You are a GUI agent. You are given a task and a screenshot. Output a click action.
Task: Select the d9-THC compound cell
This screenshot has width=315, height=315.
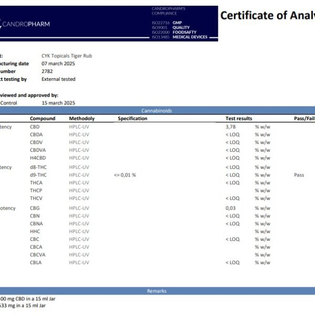pos(38,175)
